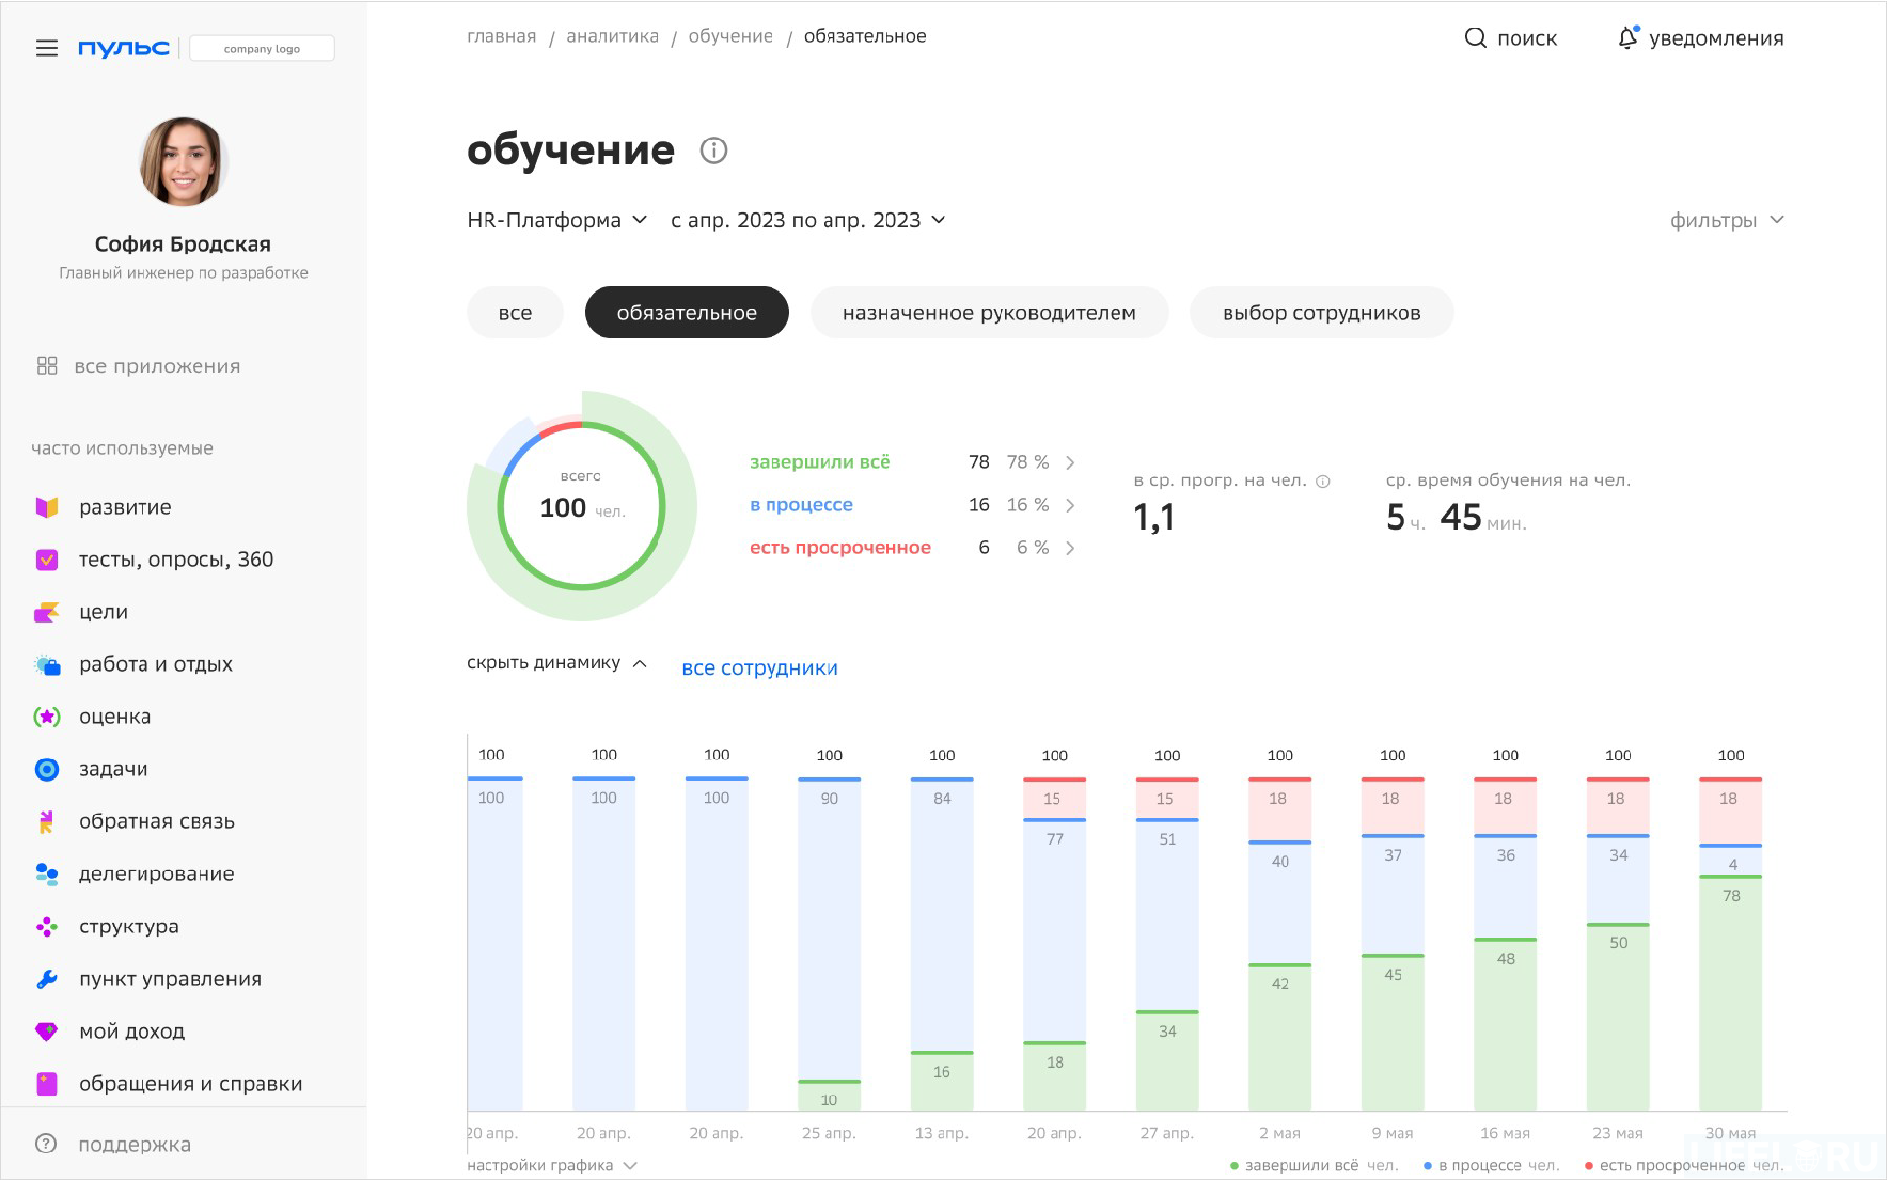Image resolution: width=1887 pixels, height=1180 pixels.
Task: Open the date range selector апр. 2023
Action: 806,219
